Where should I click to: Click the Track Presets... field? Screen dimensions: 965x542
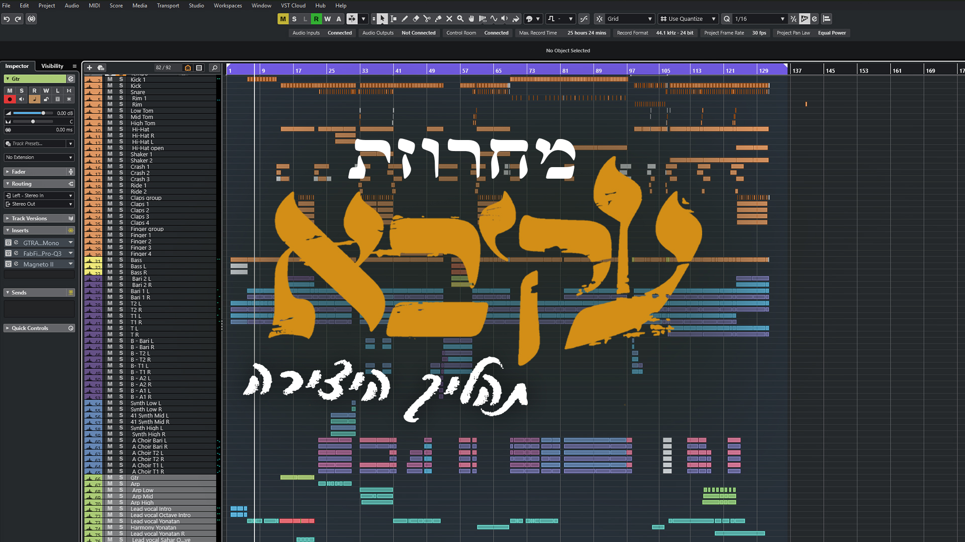[x=35, y=144]
